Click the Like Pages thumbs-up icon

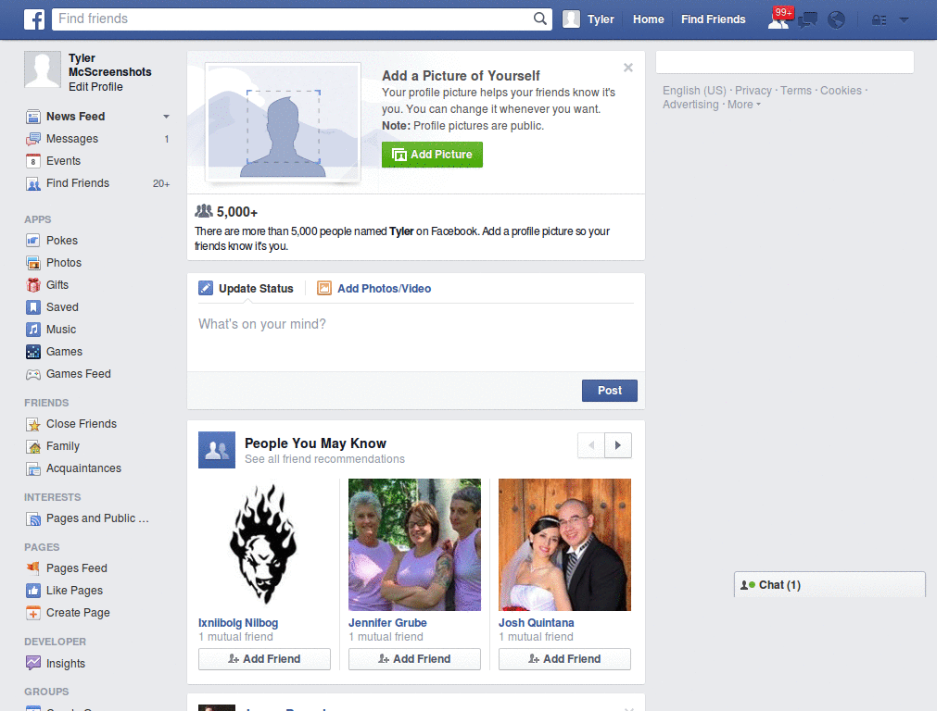point(33,591)
